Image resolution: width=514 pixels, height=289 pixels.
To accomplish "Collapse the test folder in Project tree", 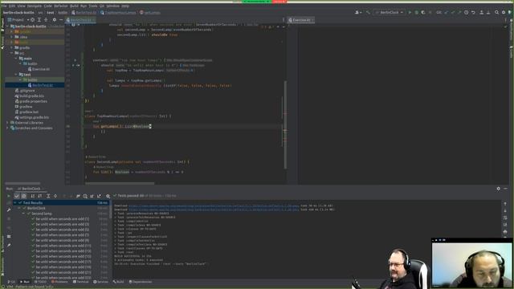I will (16, 75).
